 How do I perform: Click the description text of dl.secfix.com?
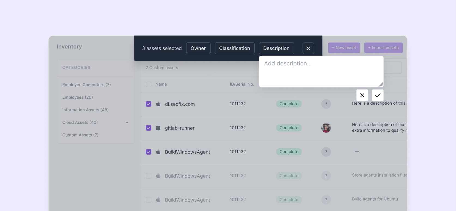pos(380,103)
